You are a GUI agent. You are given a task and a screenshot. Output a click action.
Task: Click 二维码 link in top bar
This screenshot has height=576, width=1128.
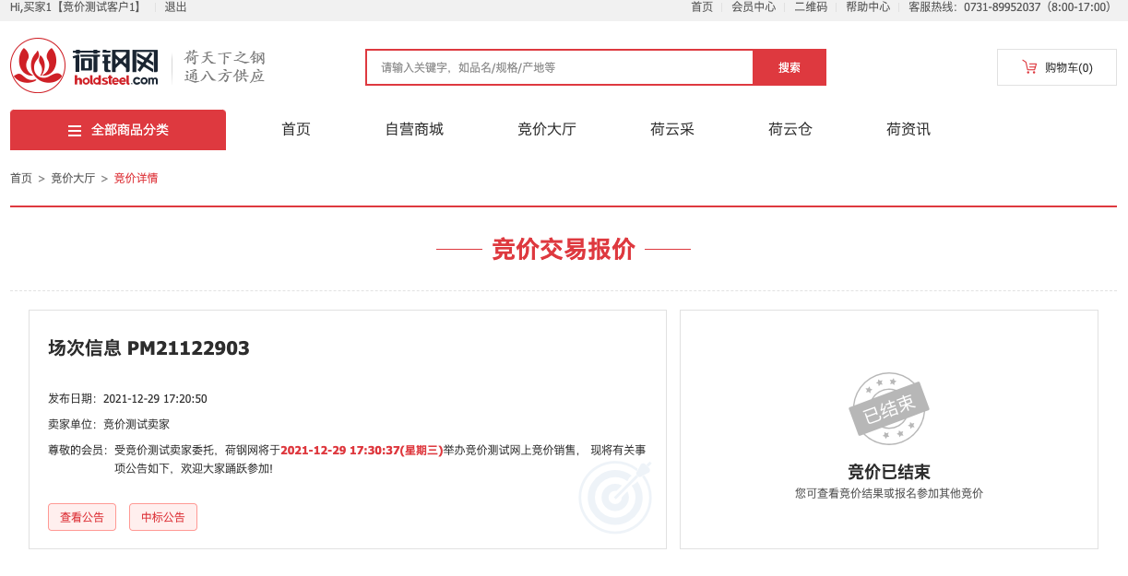coord(811,7)
